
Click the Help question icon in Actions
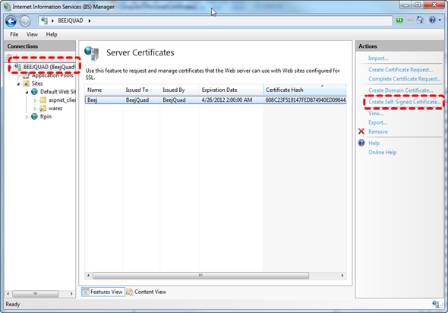pyautogui.click(x=361, y=143)
